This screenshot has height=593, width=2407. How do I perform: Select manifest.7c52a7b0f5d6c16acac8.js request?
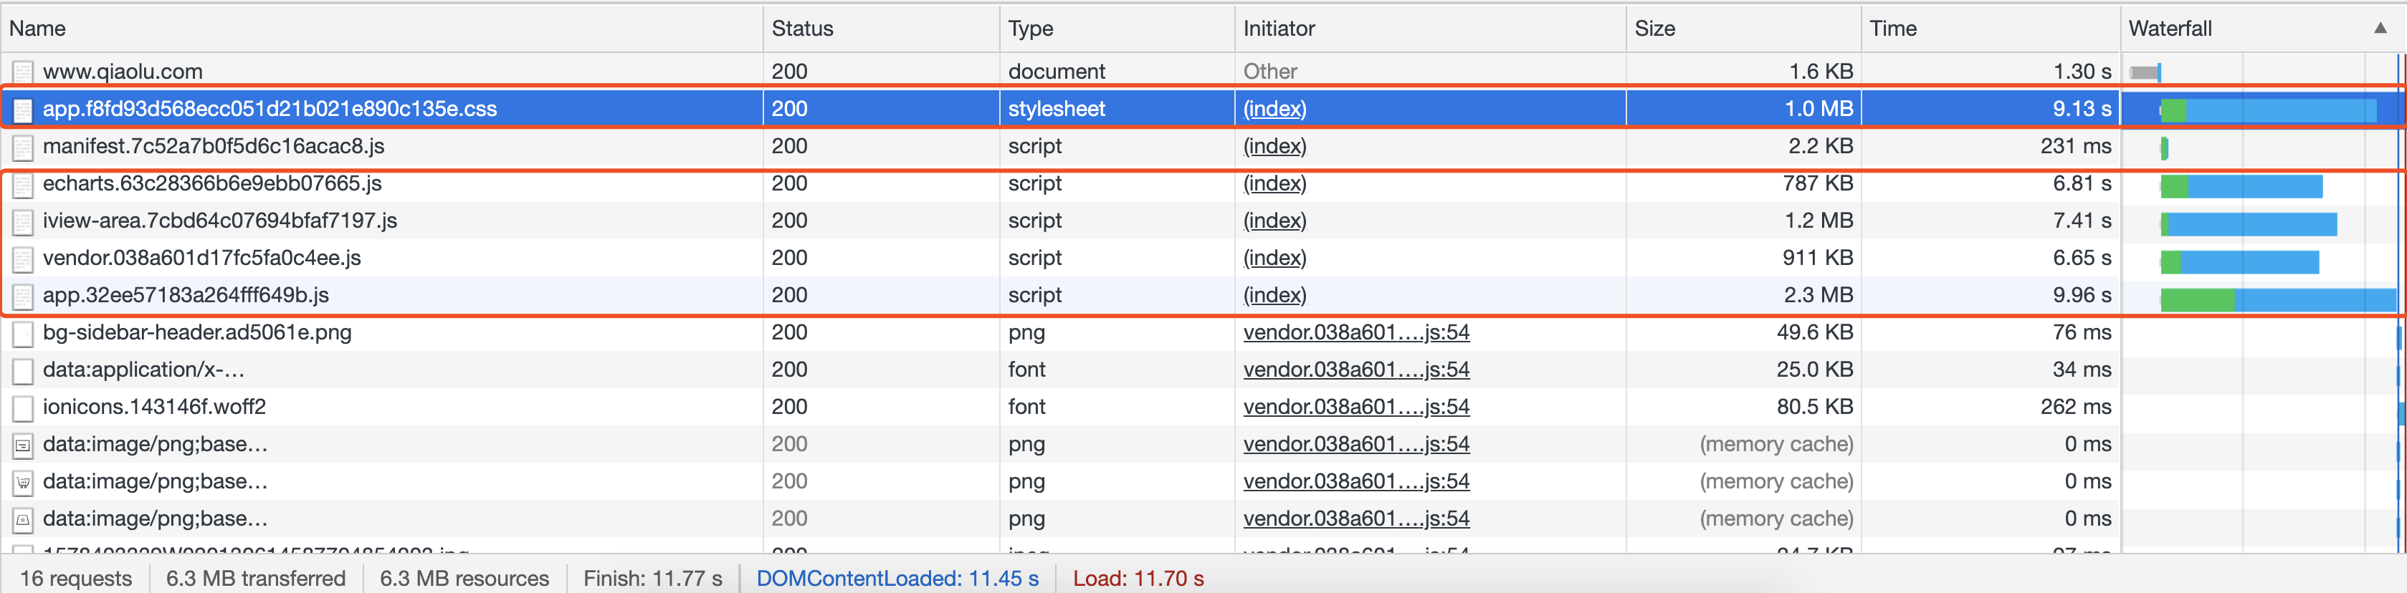tap(214, 145)
